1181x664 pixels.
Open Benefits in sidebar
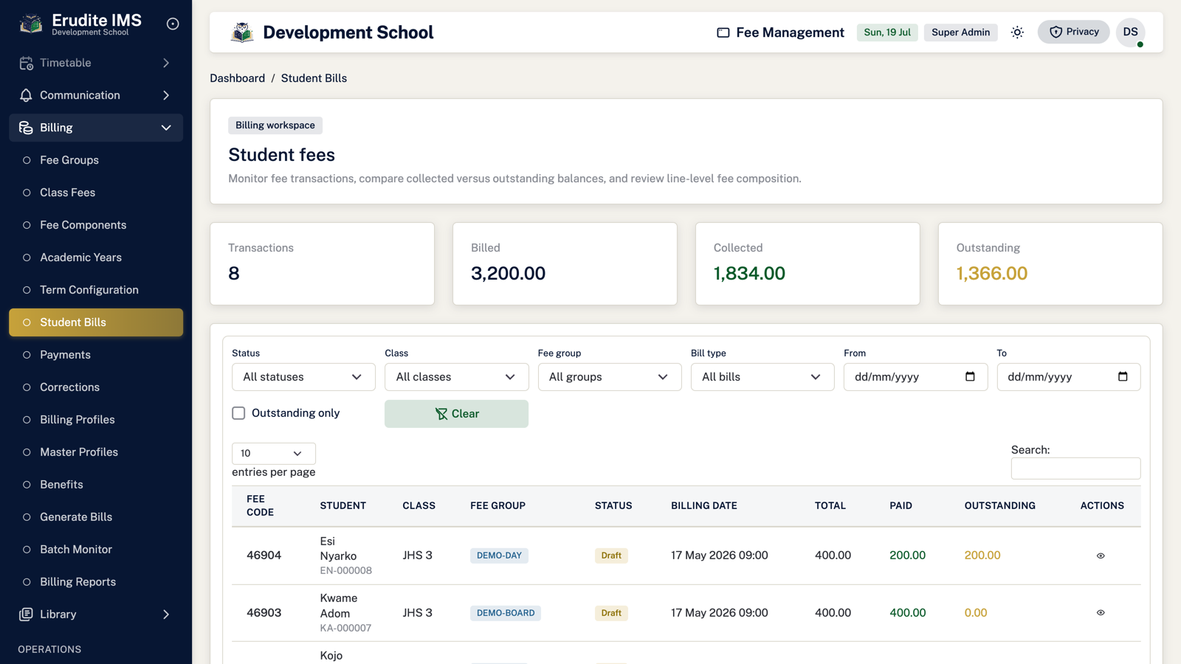[x=96, y=485]
